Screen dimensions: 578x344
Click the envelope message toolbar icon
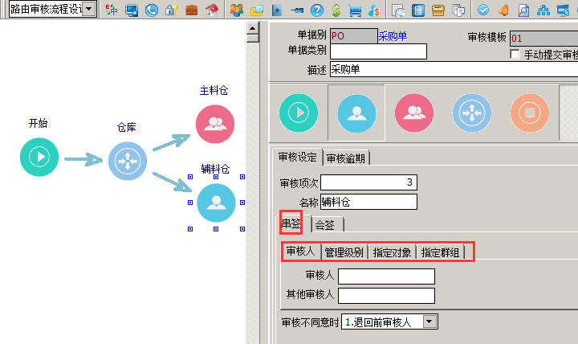click(257, 10)
